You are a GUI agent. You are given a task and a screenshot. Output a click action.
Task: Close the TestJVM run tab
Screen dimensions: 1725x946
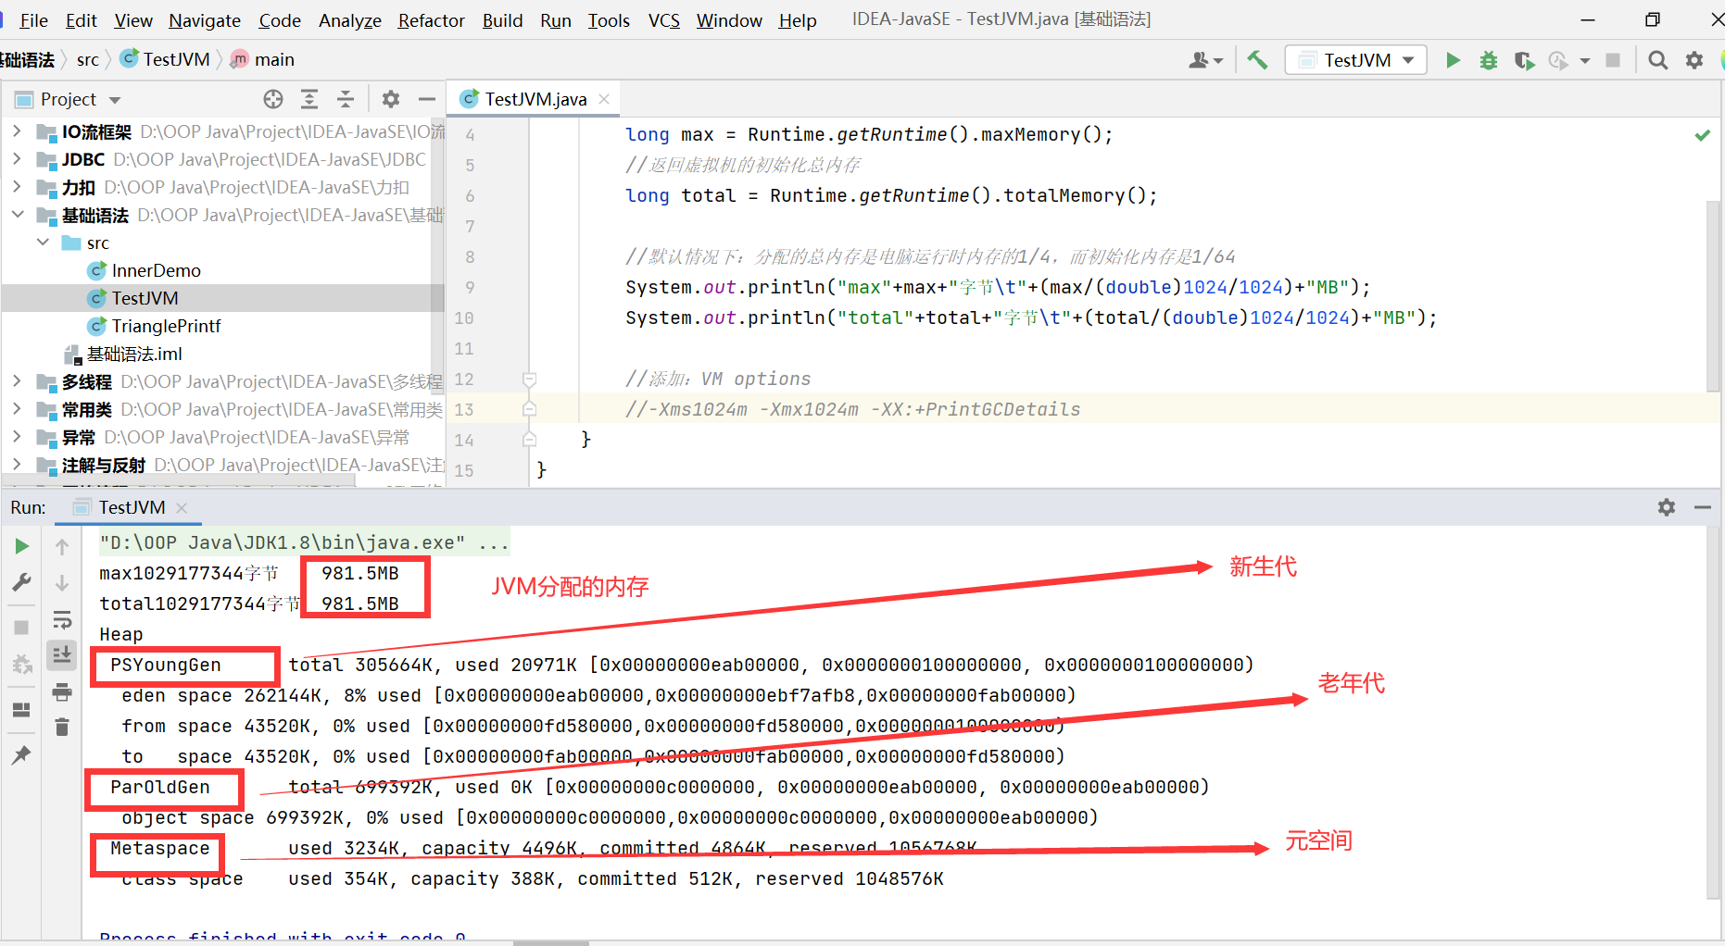[x=182, y=507]
